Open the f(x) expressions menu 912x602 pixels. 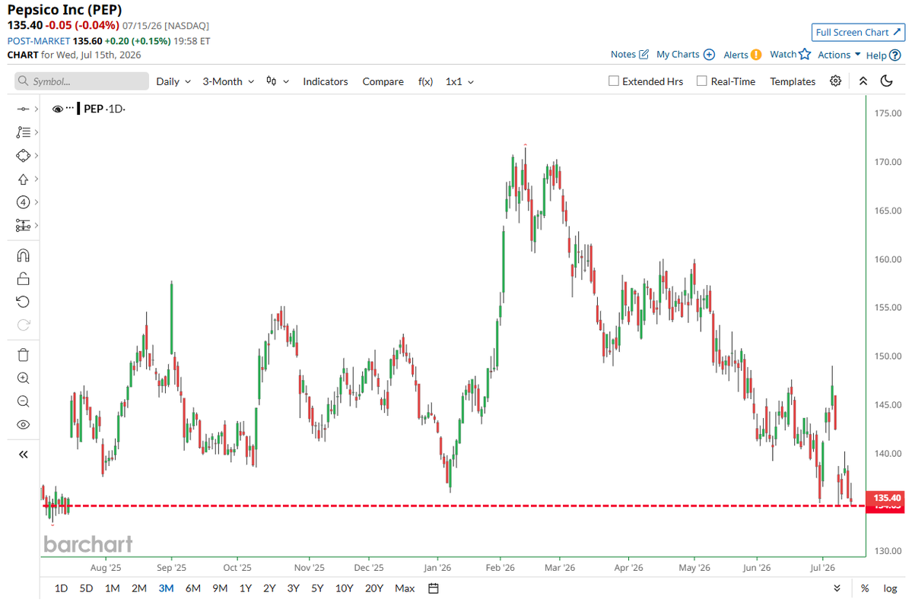click(x=425, y=81)
